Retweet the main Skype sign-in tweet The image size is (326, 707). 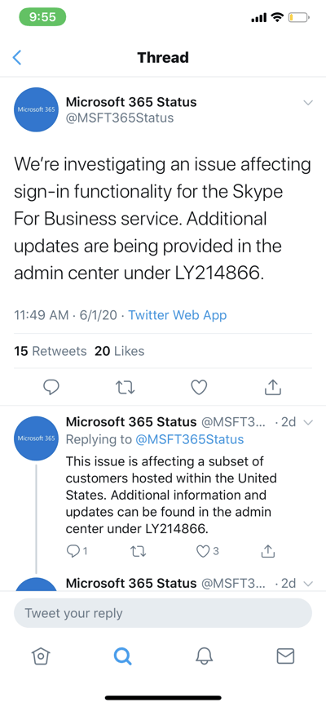point(125,387)
